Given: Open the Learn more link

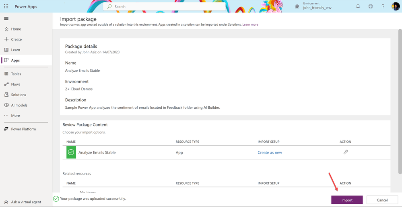Looking at the screenshot, I should coord(250,24).
